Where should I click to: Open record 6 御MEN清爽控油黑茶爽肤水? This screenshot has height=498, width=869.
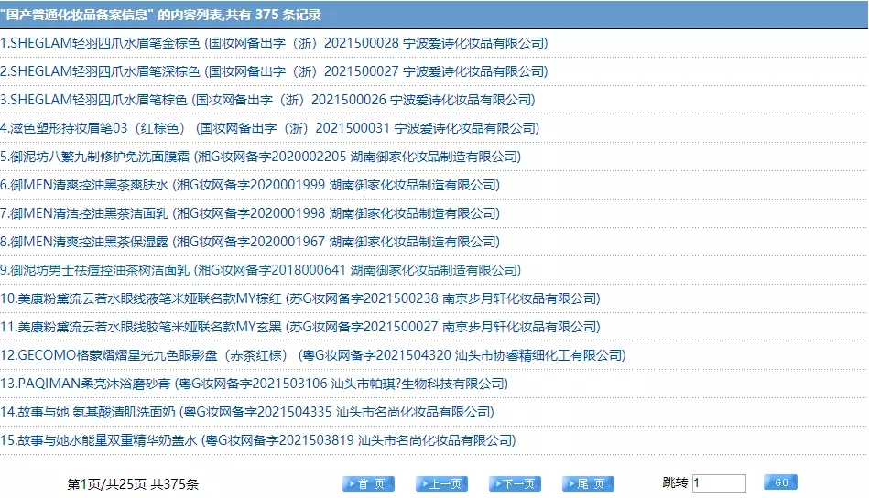(x=250, y=185)
